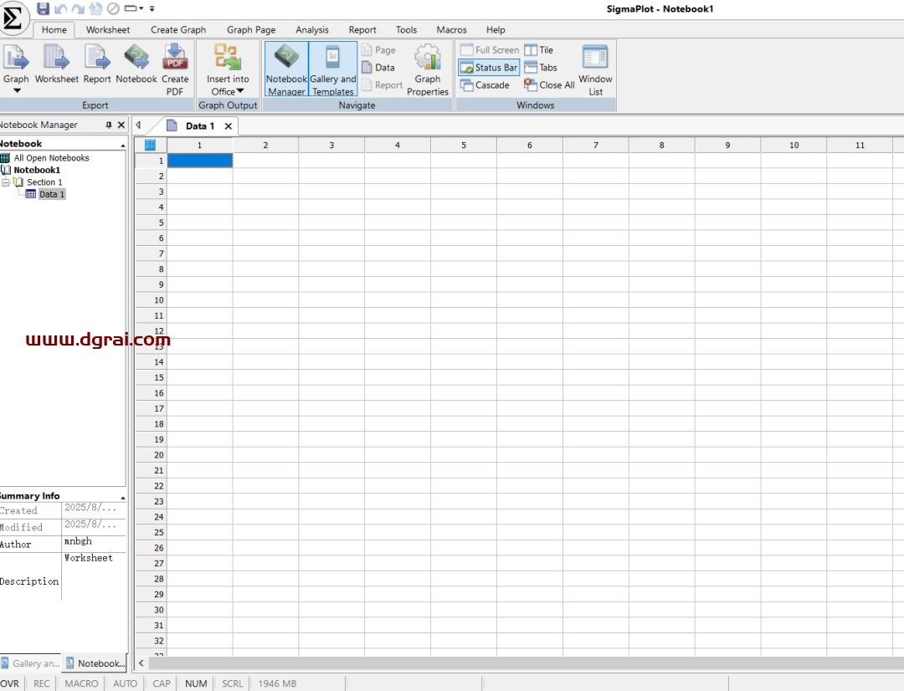
Task: Click the Tile windows icon
Action: [x=531, y=50]
